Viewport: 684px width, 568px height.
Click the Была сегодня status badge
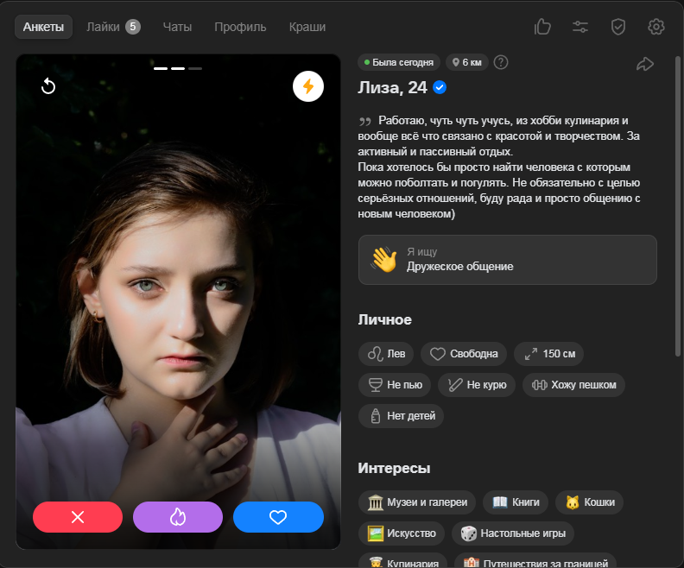(x=399, y=62)
